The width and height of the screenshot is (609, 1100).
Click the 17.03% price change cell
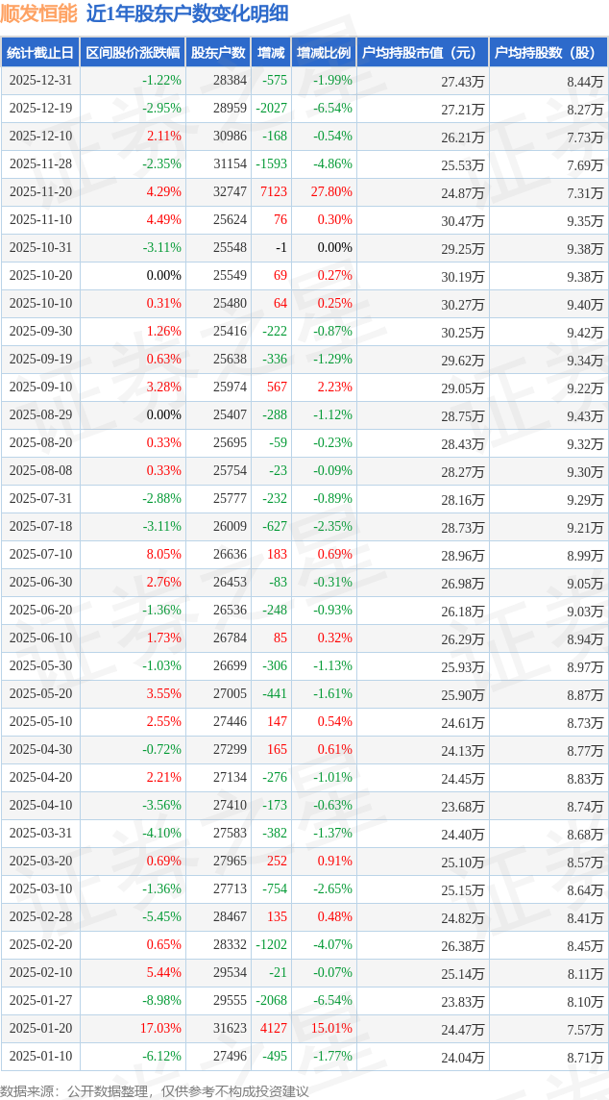coord(162,1028)
